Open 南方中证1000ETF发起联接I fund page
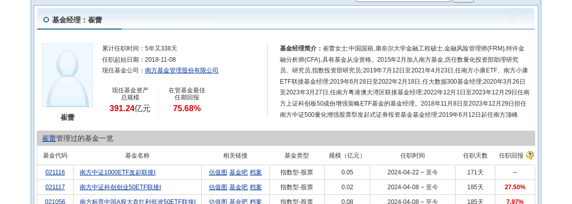 pos(117,172)
